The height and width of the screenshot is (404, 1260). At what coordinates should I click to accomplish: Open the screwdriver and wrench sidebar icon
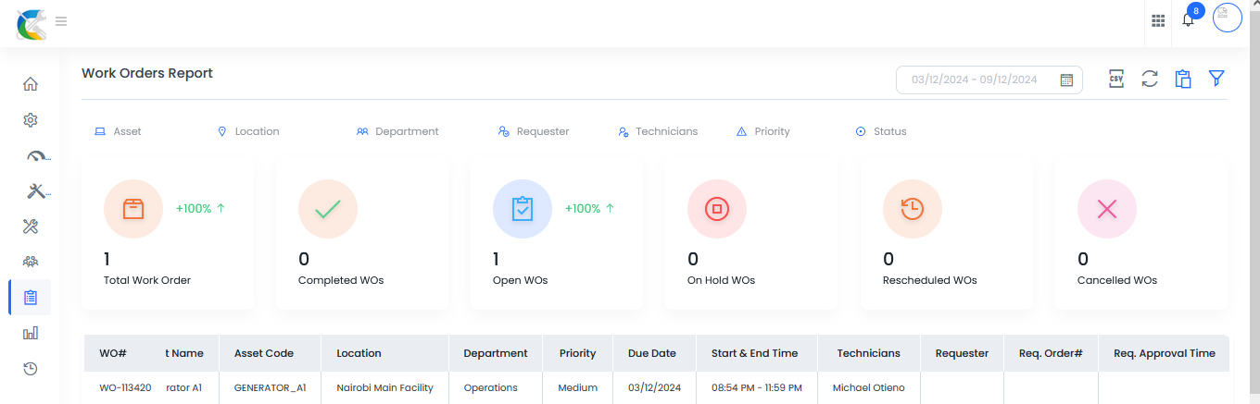coord(31,226)
